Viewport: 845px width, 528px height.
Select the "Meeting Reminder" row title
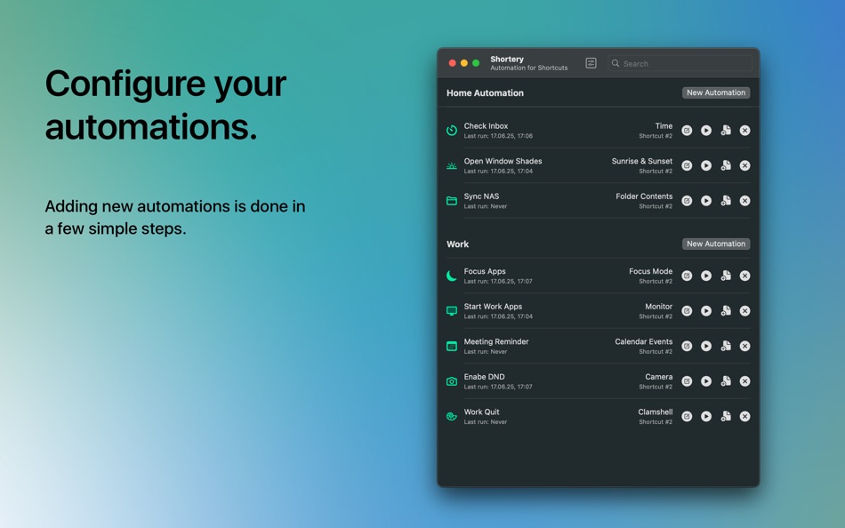tap(495, 341)
